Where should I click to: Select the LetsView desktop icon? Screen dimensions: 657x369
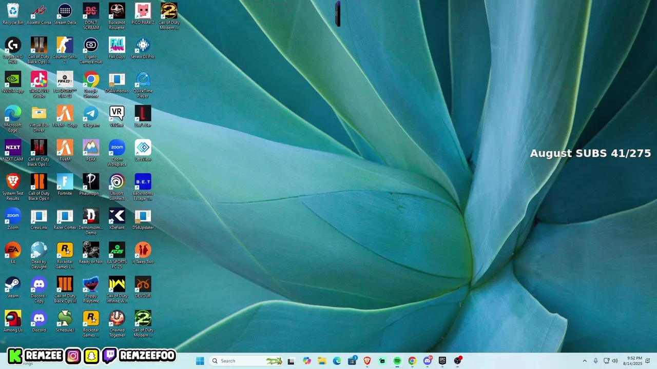click(x=143, y=151)
